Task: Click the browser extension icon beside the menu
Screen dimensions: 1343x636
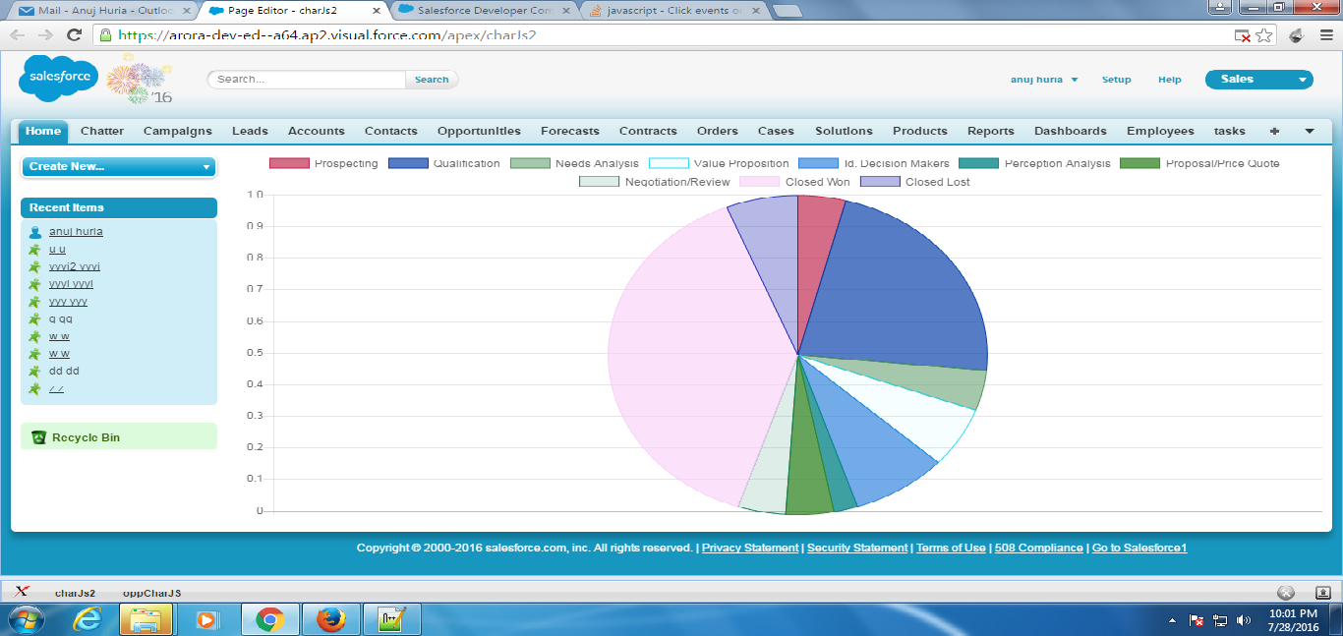Action: [1296, 35]
